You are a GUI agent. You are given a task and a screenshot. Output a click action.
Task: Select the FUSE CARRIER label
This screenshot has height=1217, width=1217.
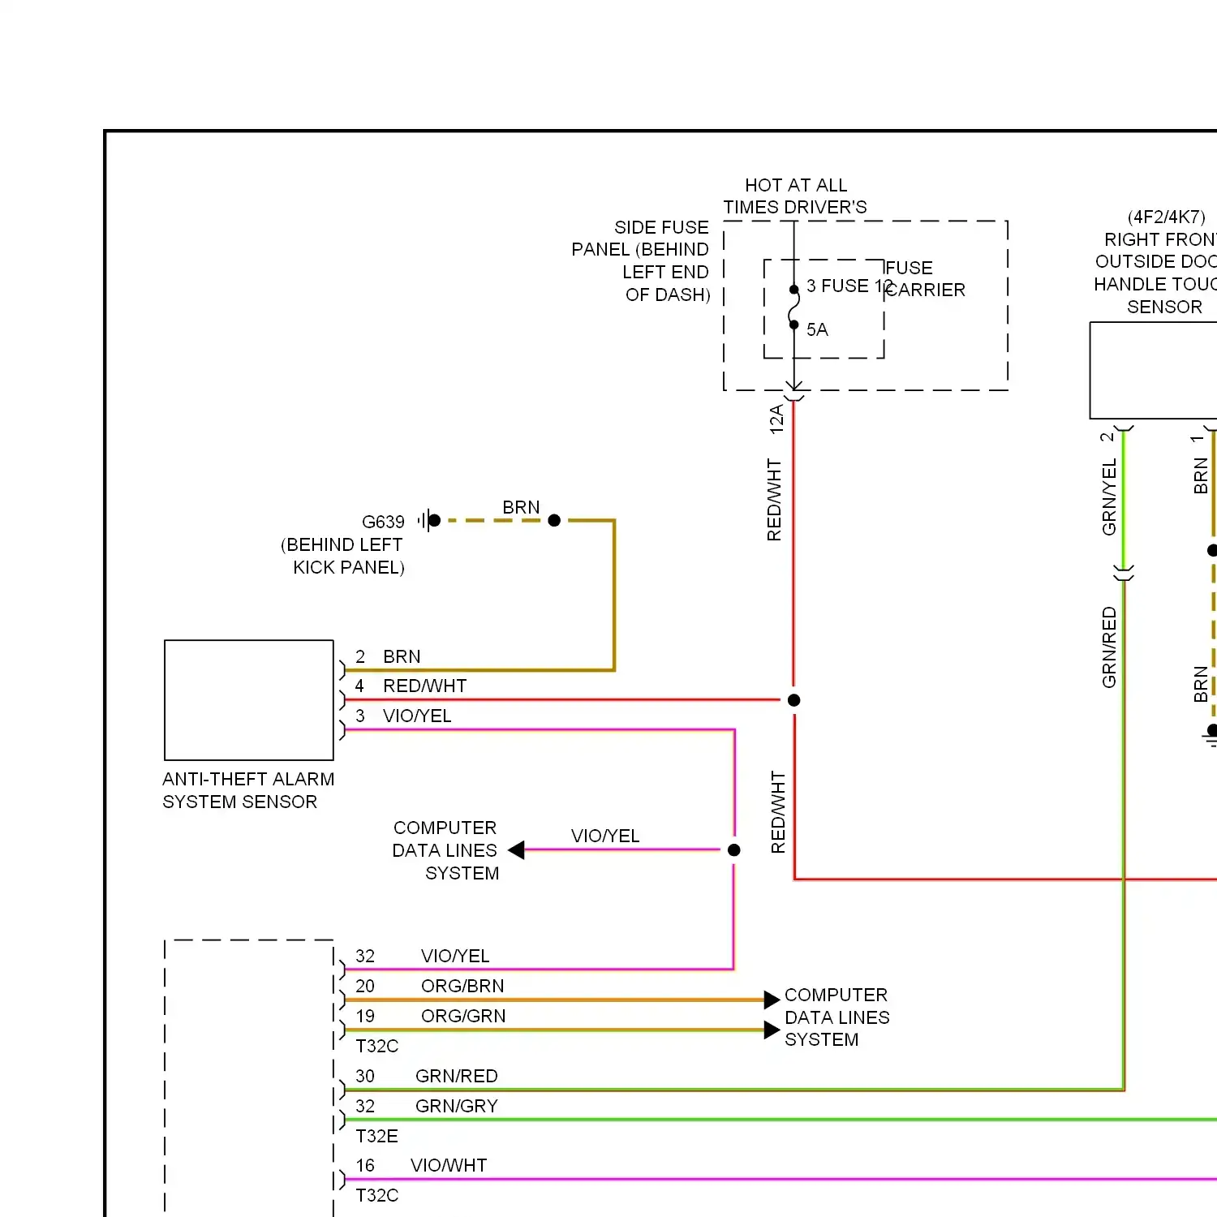point(925,278)
